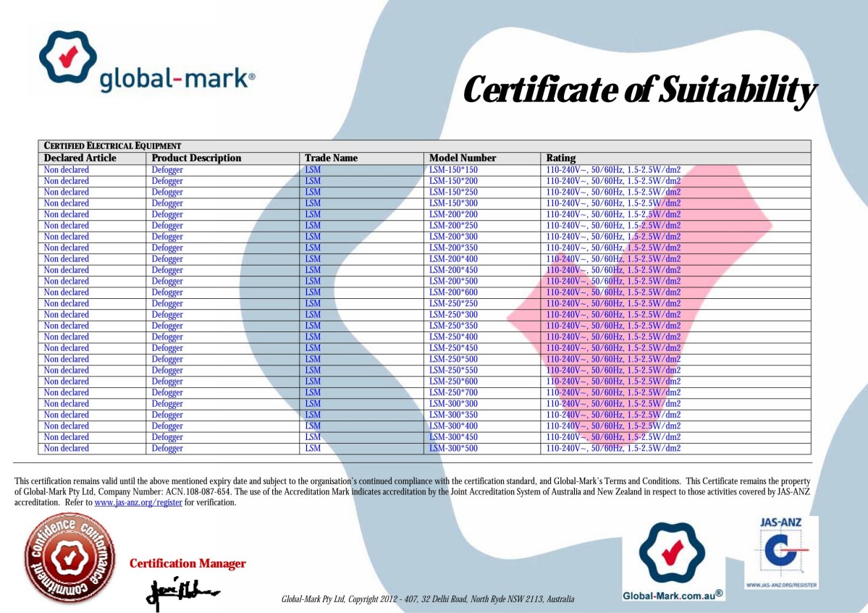Image resolution: width=868 pixels, height=613 pixels.
Task: Select model number LSM-250*350
Action: 453,325
